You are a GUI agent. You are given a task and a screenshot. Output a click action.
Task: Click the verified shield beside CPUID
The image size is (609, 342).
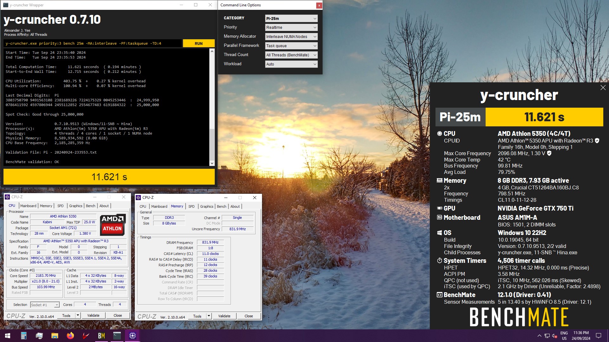[x=597, y=141]
